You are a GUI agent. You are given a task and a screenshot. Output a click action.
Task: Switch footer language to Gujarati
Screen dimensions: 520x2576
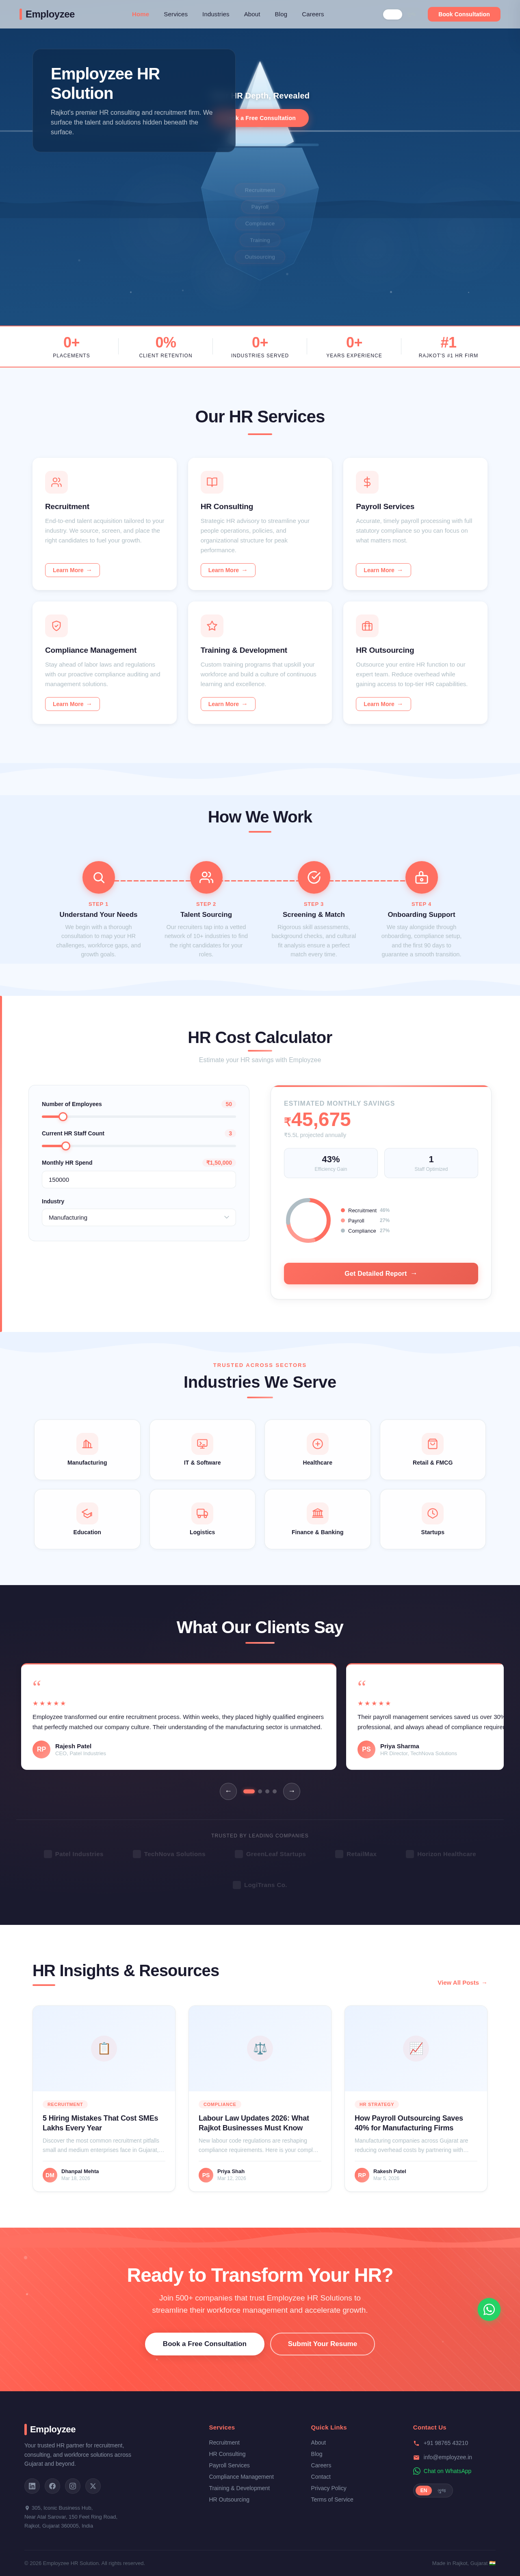tap(442, 2490)
